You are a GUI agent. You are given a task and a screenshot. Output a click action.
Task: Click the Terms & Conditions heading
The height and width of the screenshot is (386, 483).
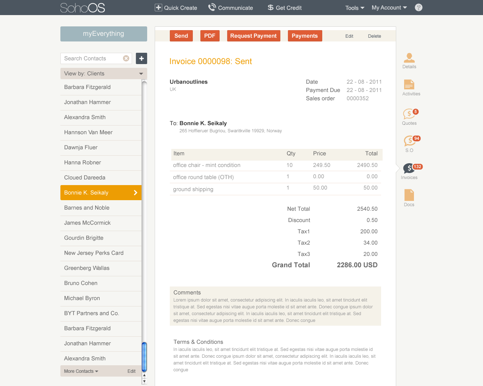pos(198,342)
